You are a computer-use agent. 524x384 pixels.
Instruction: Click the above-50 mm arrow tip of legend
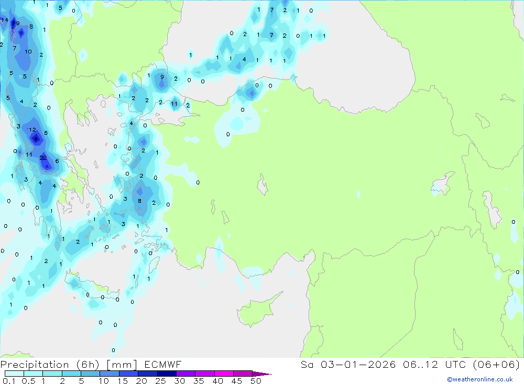tap(261, 374)
